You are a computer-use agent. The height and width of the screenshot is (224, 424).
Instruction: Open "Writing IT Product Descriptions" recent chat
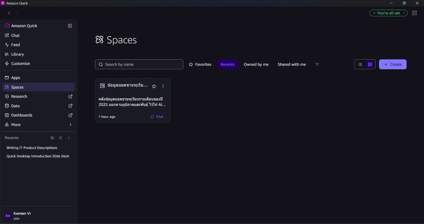32,148
